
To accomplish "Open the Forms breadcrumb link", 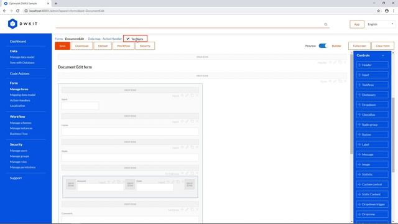I will click(58, 39).
